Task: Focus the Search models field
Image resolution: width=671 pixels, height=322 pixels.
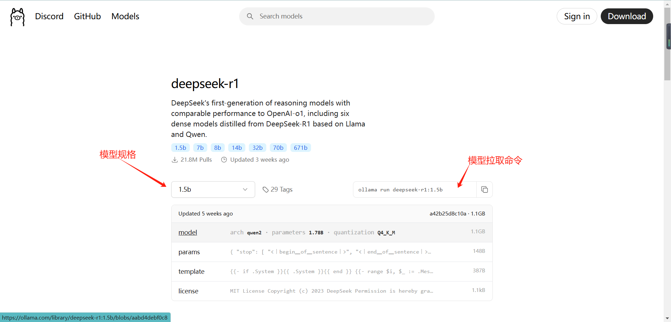Action: point(337,16)
